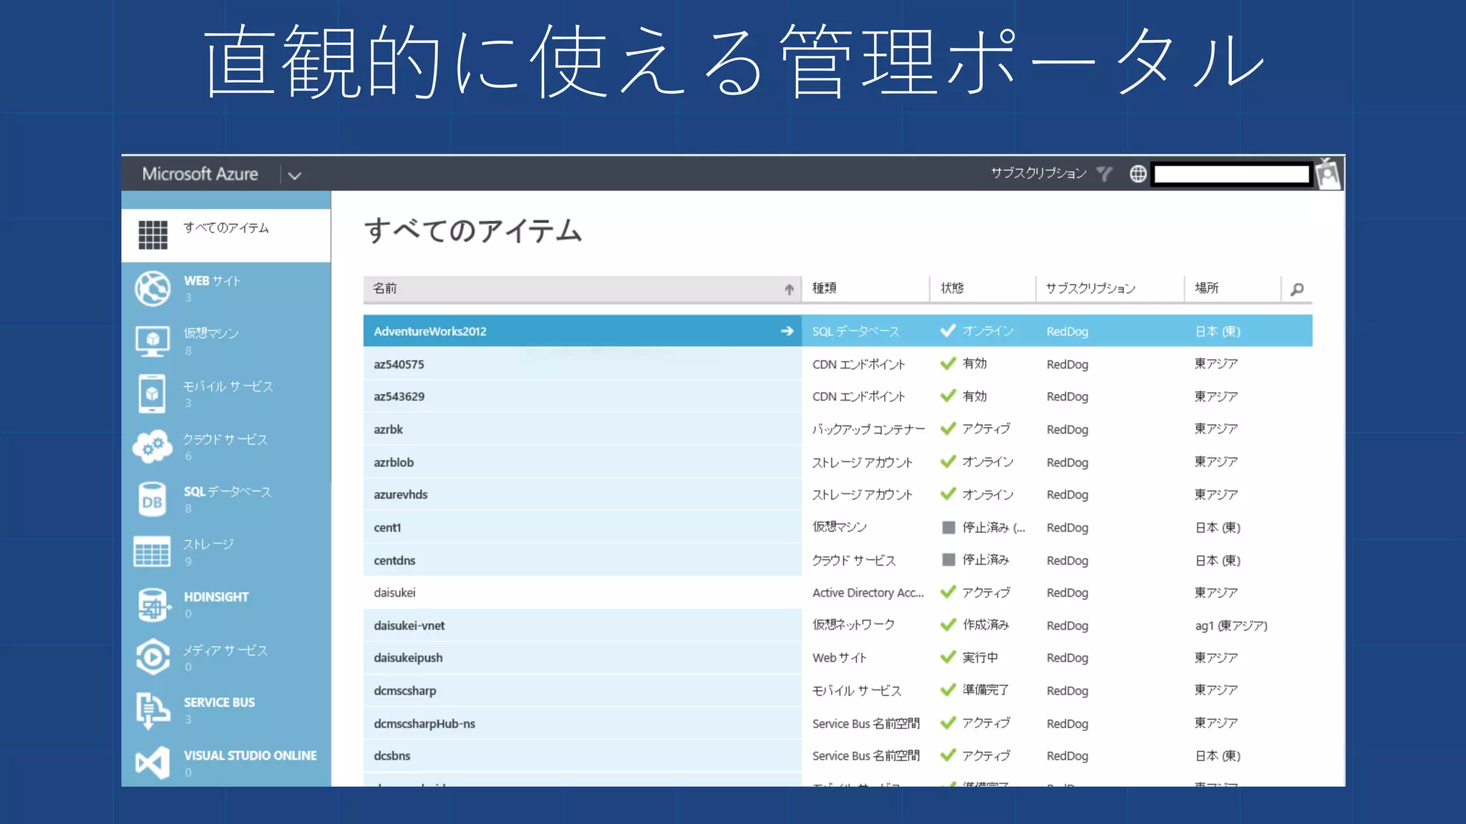Click the language globe icon in header
The width and height of the screenshot is (1466, 824).
coord(1137,174)
